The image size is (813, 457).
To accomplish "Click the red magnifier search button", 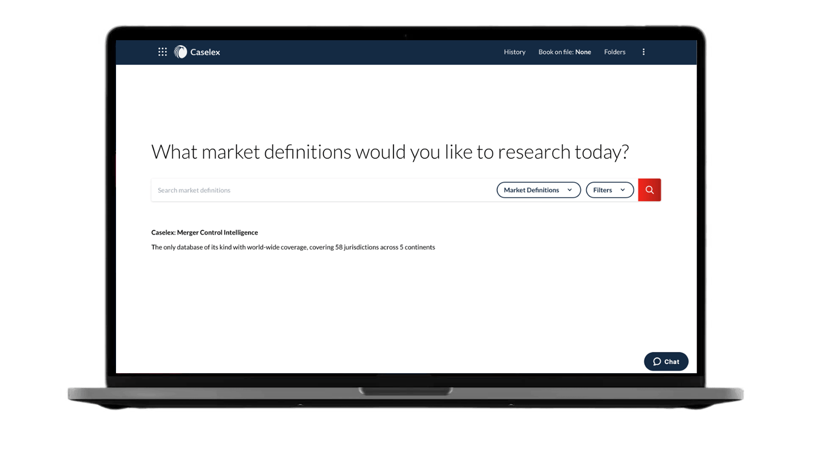I will (x=649, y=190).
